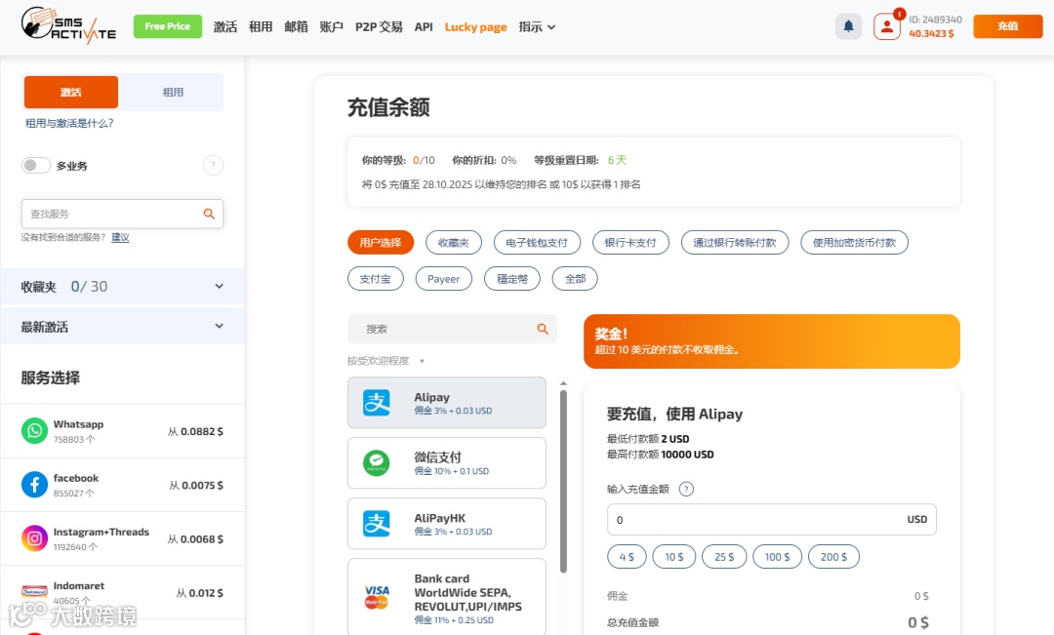
Task: Choose the 25 $ quick amount
Action: [724, 556]
